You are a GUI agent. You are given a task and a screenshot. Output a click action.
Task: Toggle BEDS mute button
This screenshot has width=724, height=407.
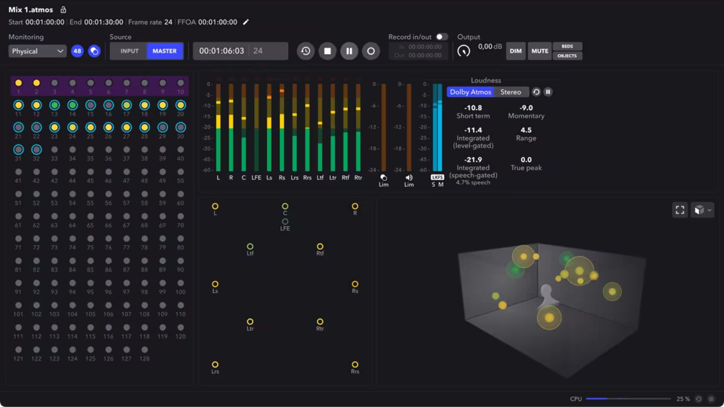568,46
